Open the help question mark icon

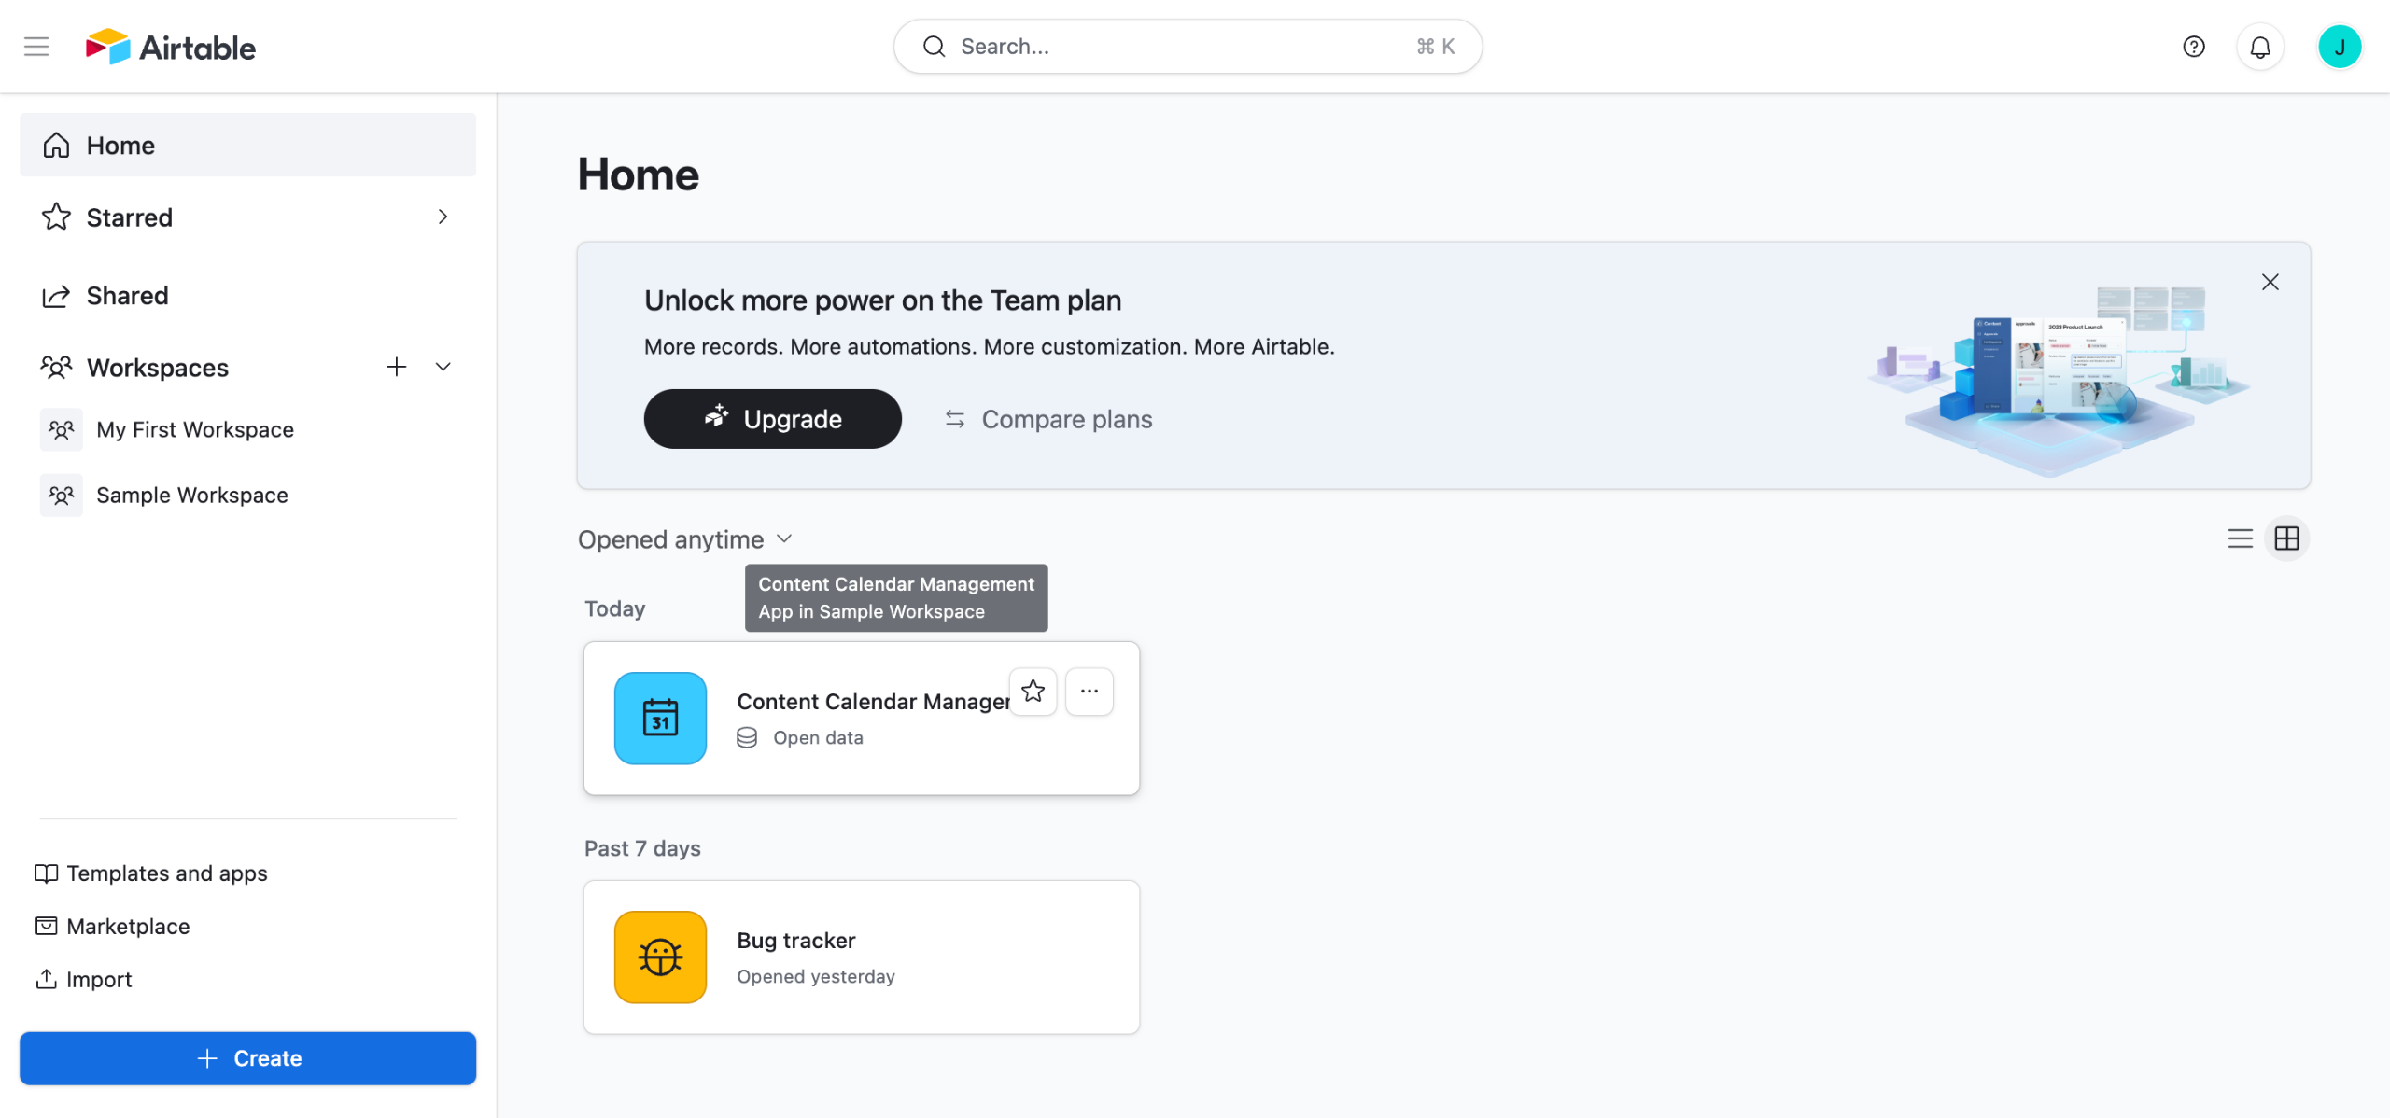[x=2193, y=47]
